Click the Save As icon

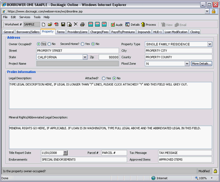69,25
